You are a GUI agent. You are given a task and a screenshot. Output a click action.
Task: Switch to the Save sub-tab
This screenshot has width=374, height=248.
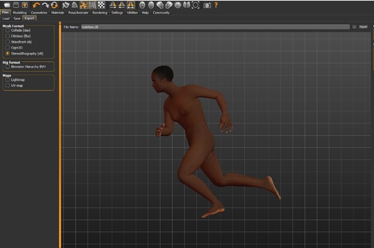[16, 18]
